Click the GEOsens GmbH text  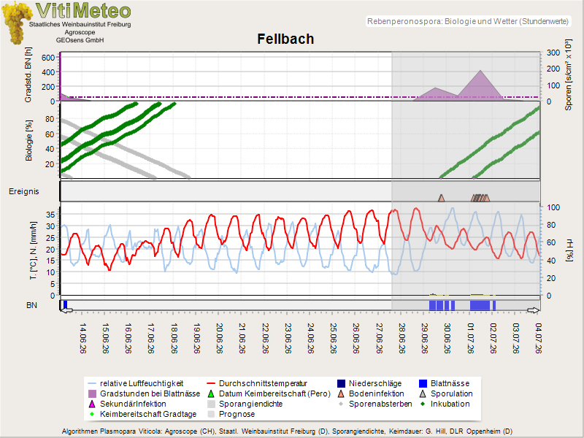point(80,40)
